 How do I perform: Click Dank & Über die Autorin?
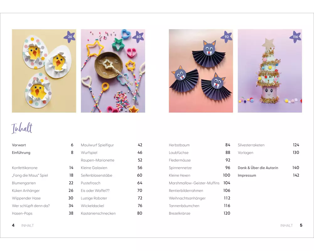click(x=268, y=168)
